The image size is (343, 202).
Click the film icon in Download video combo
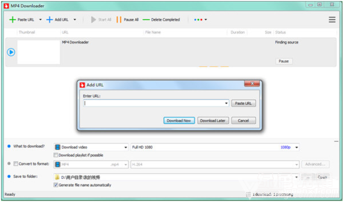pyautogui.click(x=58, y=147)
